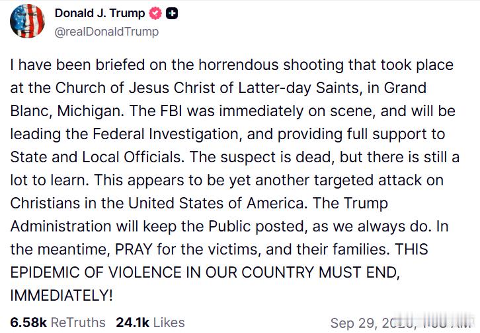Open the Donald J. Trump display name

click(99, 13)
